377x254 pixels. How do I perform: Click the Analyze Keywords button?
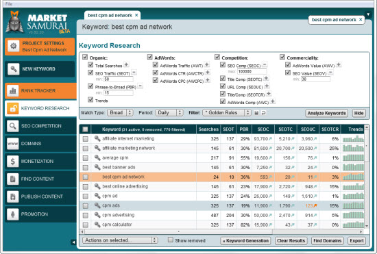click(x=326, y=113)
